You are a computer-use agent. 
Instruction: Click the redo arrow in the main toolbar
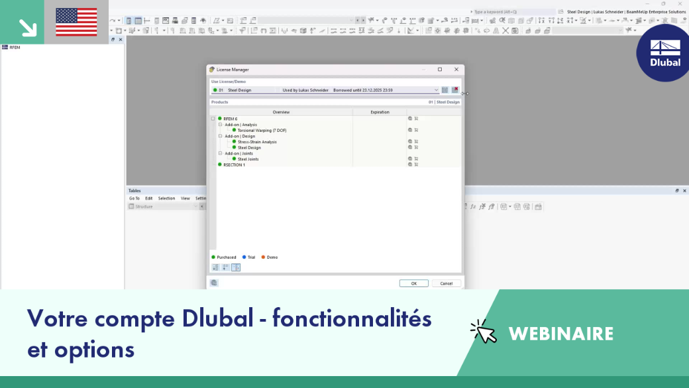113,21
